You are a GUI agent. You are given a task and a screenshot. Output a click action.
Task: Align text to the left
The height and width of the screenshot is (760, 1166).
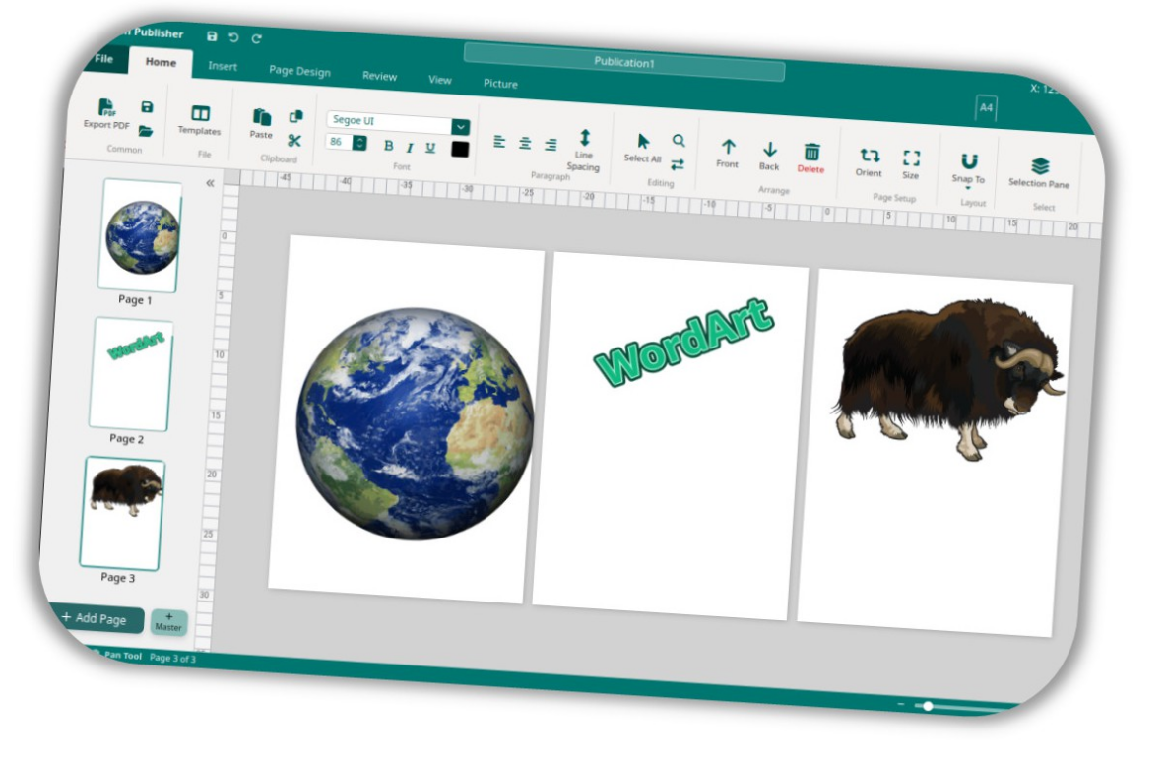499,142
